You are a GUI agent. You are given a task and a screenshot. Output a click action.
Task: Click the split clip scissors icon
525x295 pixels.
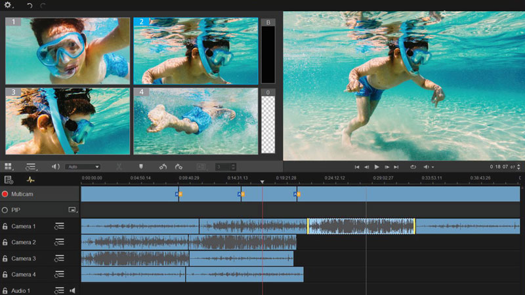tap(119, 167)
